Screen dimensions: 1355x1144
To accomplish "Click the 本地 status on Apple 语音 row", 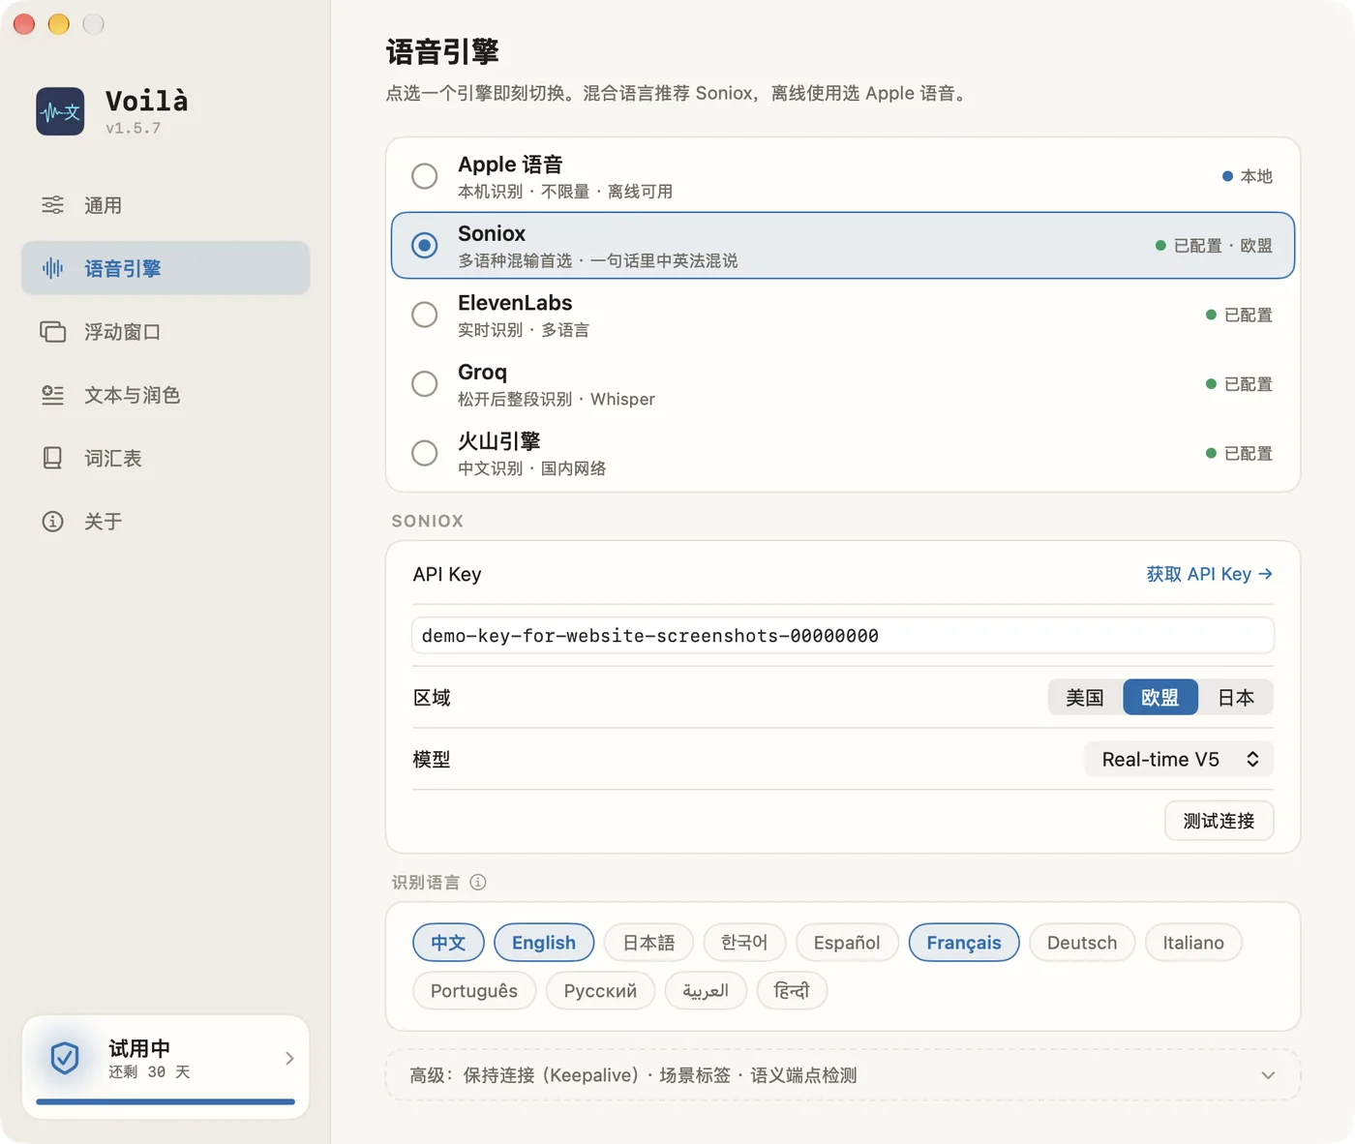I will 1247,176.
